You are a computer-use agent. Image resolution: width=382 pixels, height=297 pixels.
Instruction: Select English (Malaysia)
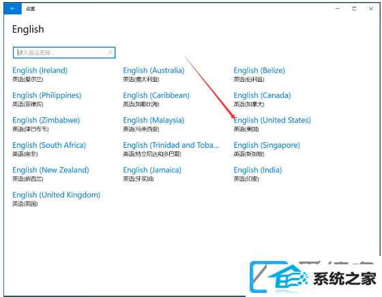point(153,124)
